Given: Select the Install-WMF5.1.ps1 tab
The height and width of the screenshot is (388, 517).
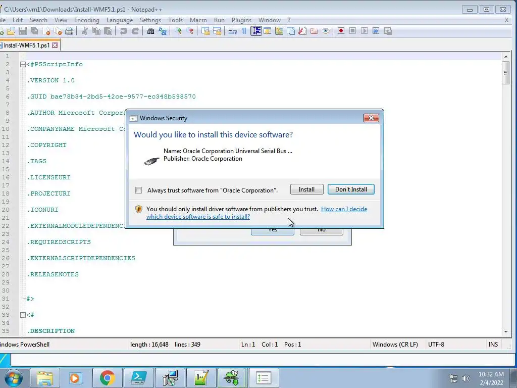Looking at the screenshot, I should 26,45.
